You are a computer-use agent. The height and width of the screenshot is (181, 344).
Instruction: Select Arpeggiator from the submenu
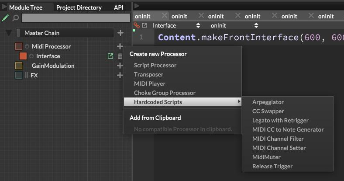[268, 102]
